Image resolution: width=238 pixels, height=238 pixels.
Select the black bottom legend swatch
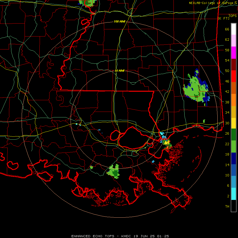234,206
